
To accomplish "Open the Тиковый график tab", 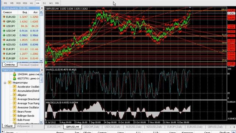I will tap(29, 65).
